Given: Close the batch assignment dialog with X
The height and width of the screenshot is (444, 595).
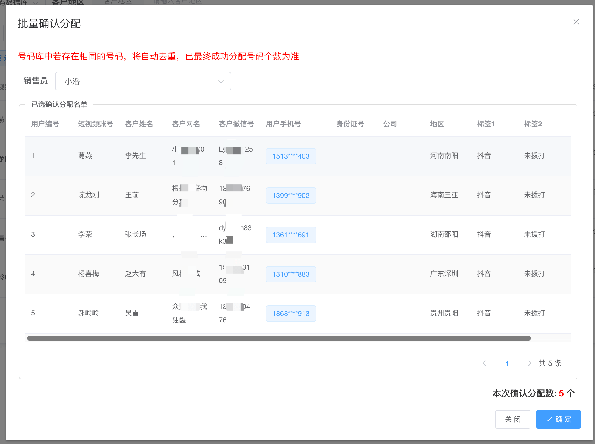Looking at the screenshot, I should pyautogui.click(x=576, y=22).
